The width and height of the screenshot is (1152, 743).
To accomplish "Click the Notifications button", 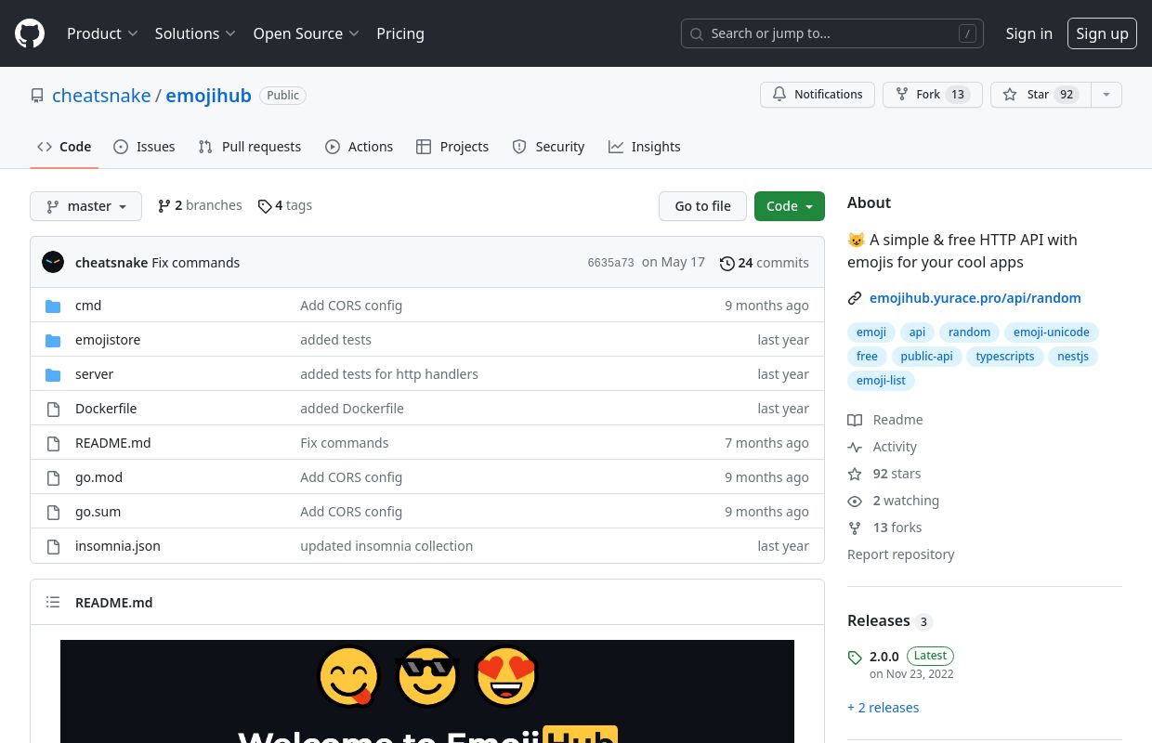I will (x=818, y=95).
